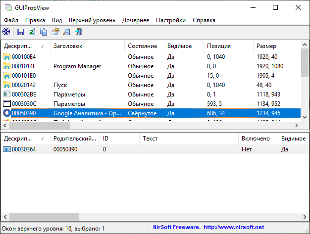This screenshot has width=310, height=234.
Task: Select the Program Manager row title
Action: click(77, 66)
